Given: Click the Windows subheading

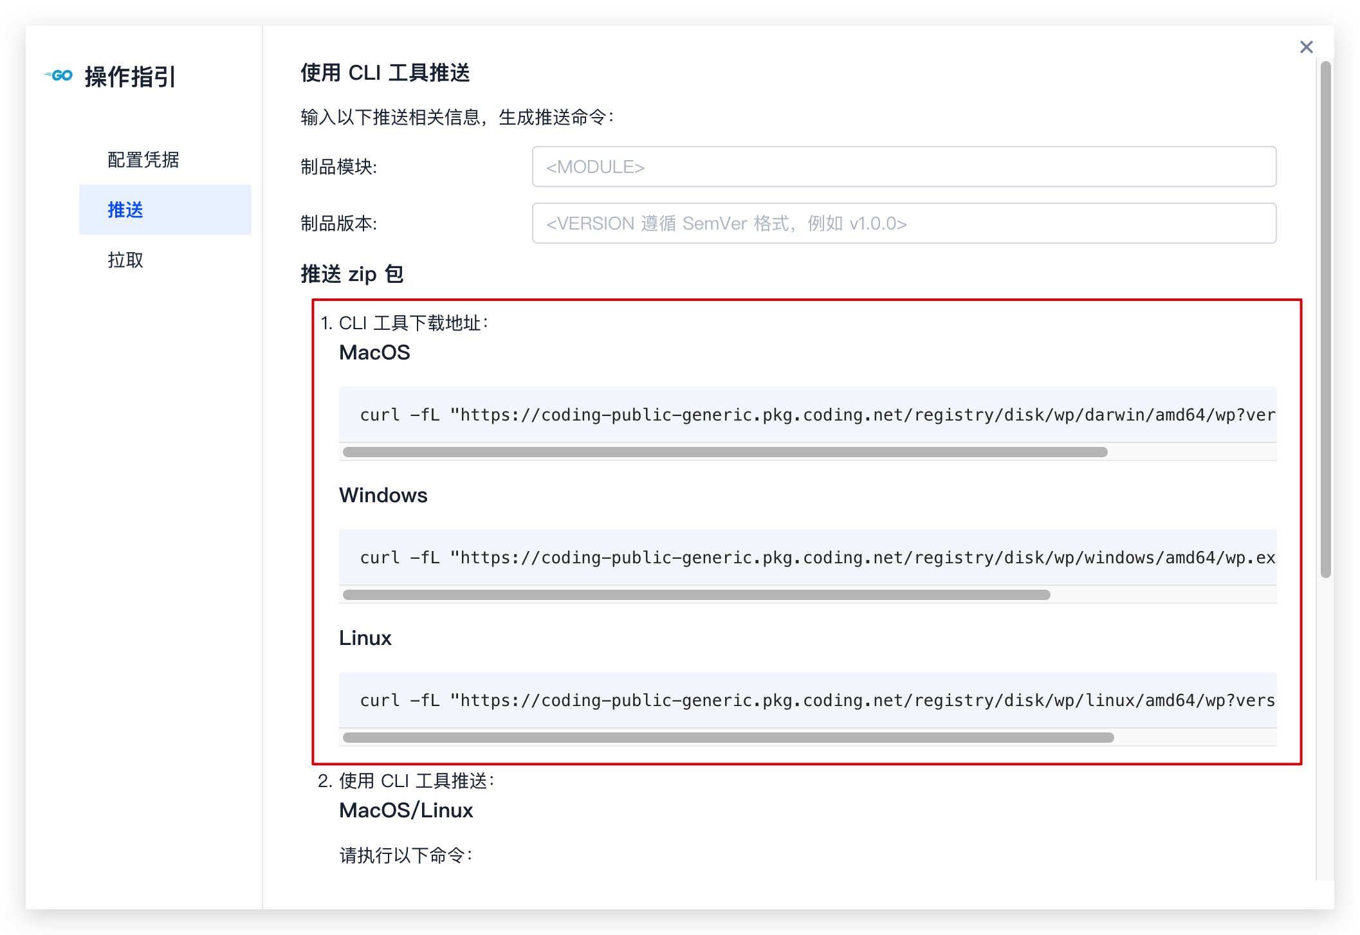Looking at the screenshot, I should coord(383,495).
